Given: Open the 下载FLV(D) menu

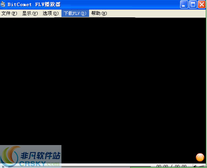Looking at the screenshot, I should pos(75,13).
